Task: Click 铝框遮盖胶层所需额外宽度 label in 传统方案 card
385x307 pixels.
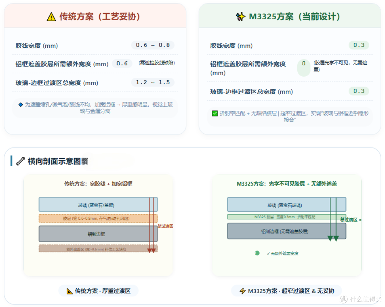Action: 62,64
